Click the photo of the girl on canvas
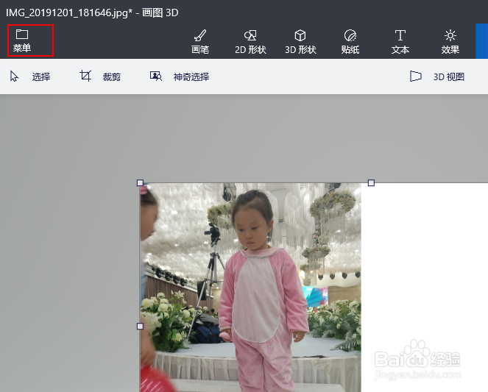This screenshot has height=392, width=488. point(250,288)
